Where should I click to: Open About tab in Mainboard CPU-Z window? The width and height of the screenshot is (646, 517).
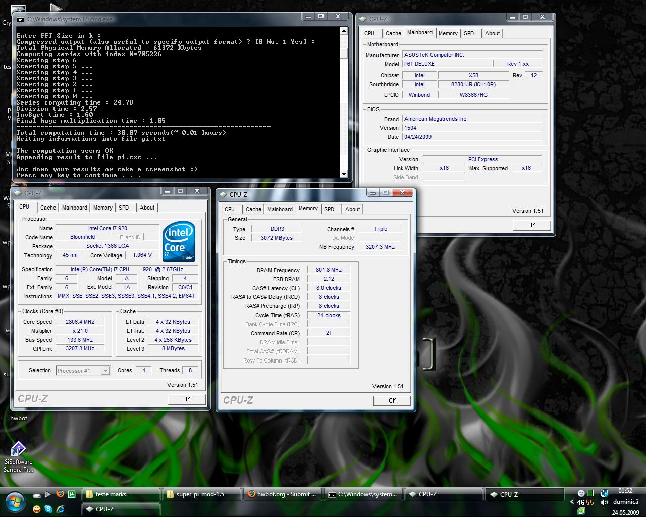[493, 33]
